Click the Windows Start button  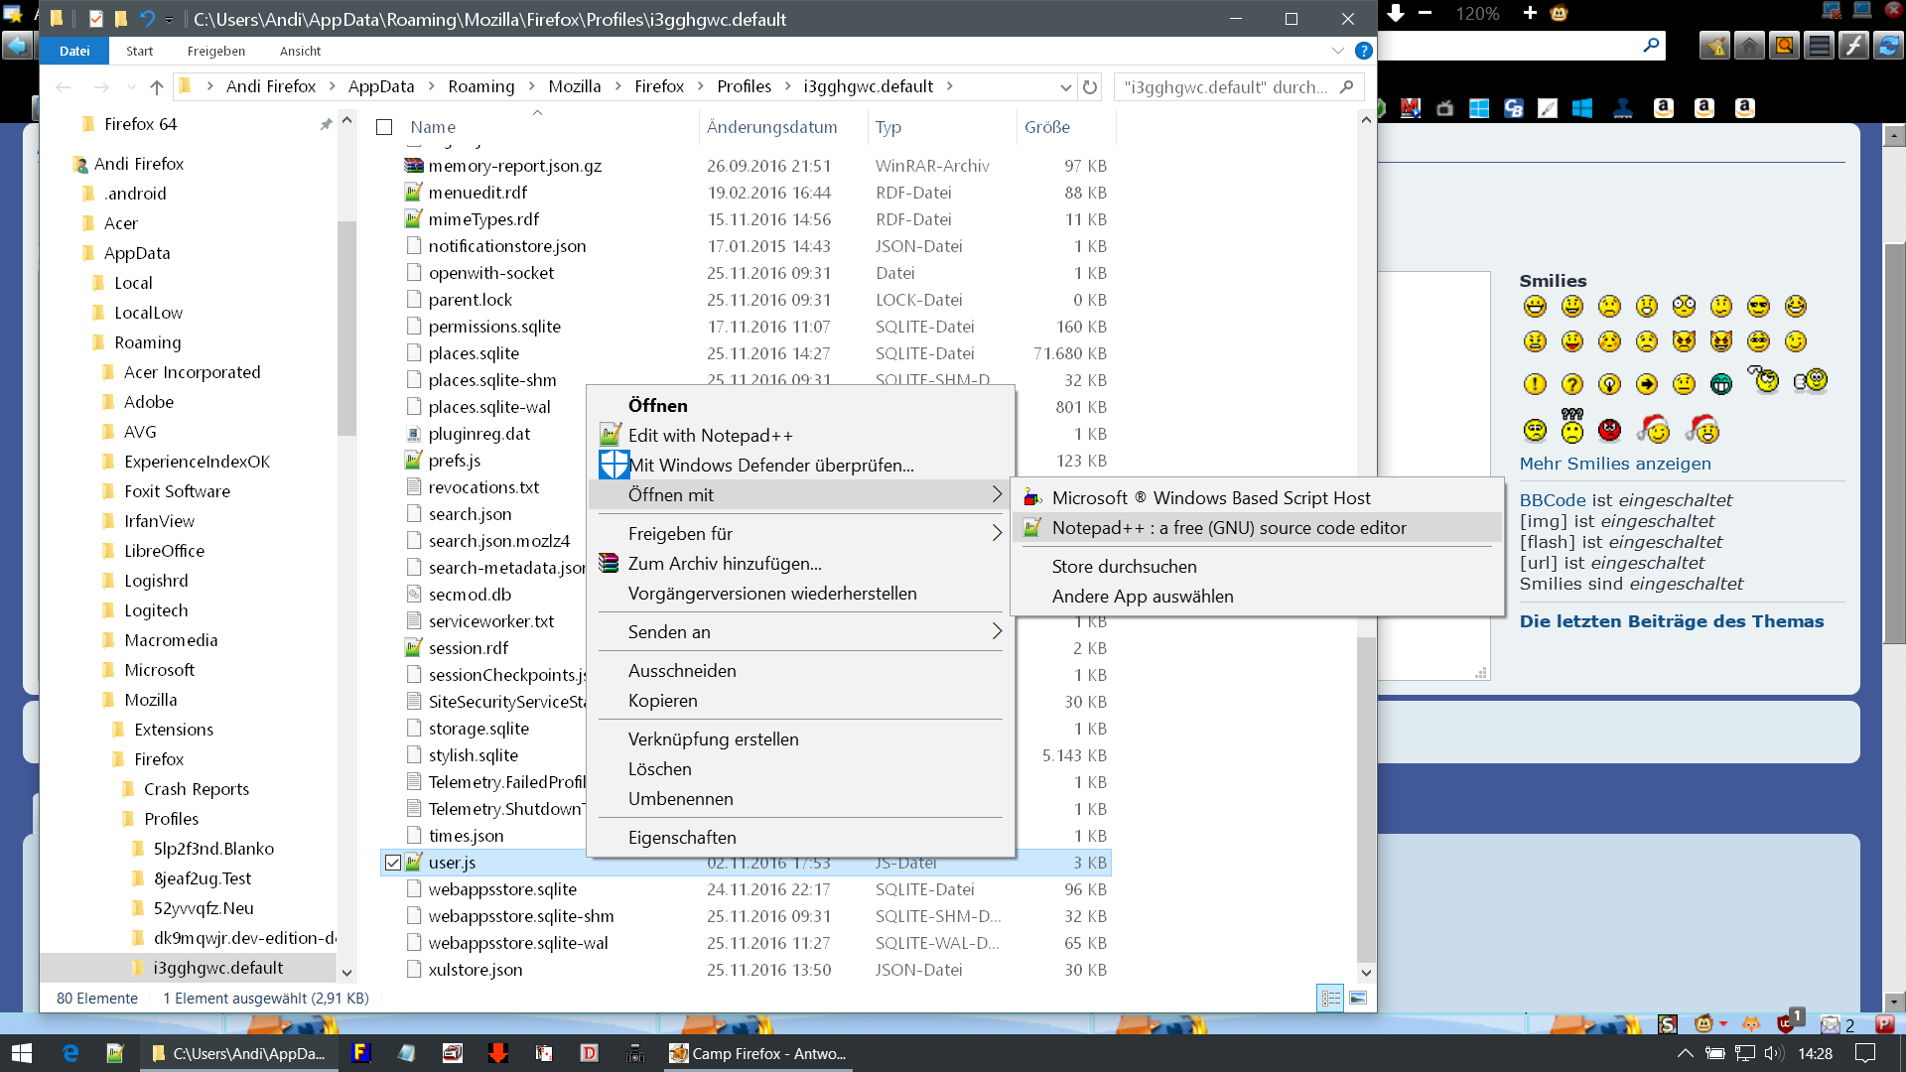(22, 1053)
